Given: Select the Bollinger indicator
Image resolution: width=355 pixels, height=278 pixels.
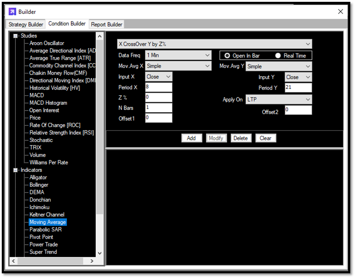Looking at the screenshot, I should [x=39, y=185].
